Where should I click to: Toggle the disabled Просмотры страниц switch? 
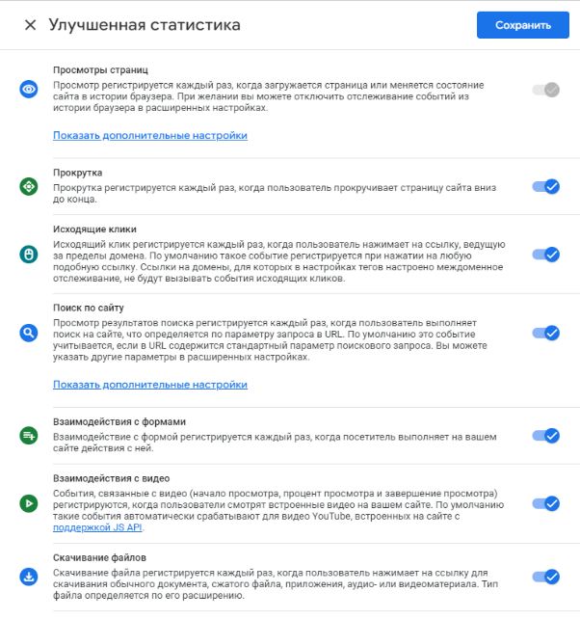click(x=545, y=90)
